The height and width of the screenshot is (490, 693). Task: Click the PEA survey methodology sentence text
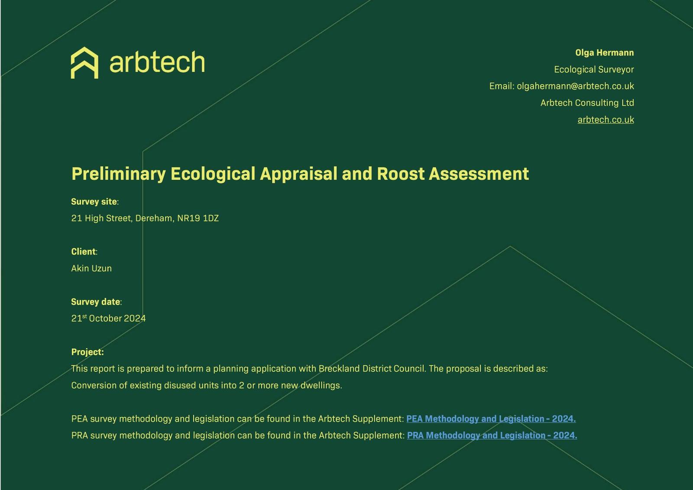[x=237, y=419]
